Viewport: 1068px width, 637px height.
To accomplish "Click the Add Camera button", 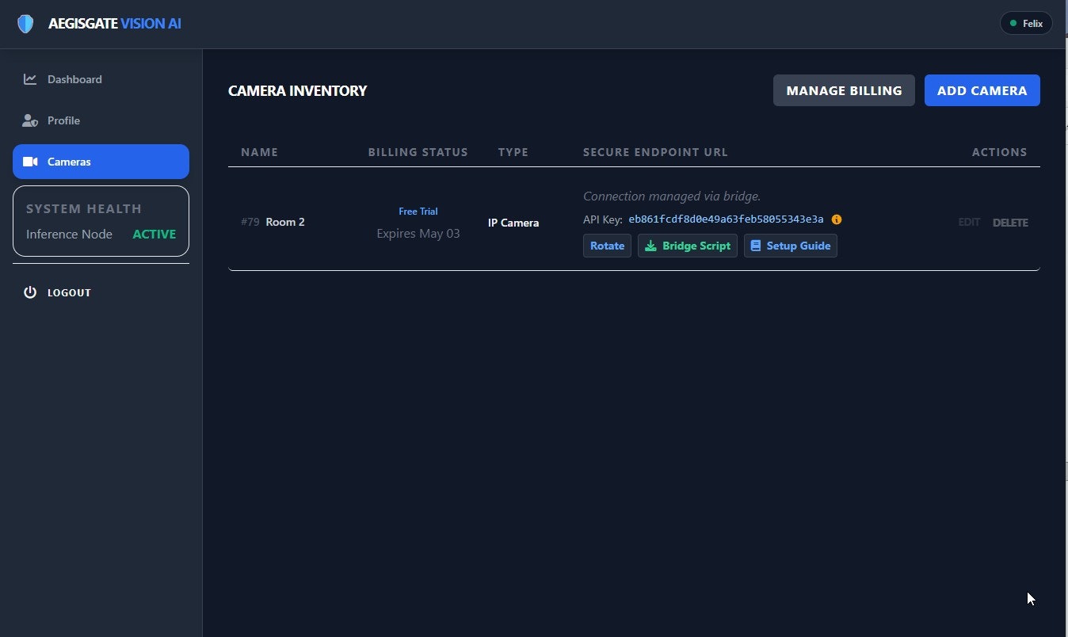I will [982, 90].
